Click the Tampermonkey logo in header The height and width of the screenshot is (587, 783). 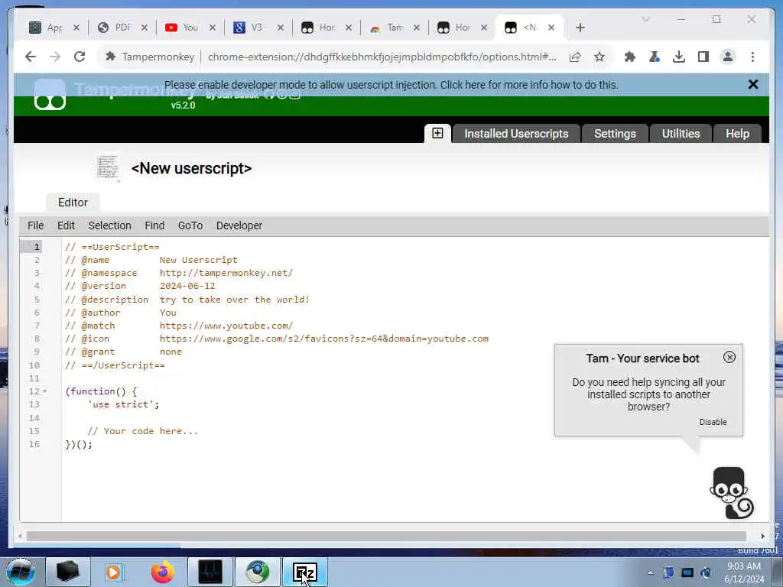coord(50,94)
